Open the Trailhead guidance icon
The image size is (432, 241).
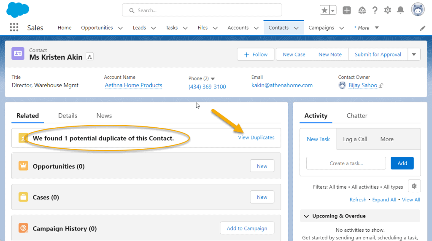[362, 11]
